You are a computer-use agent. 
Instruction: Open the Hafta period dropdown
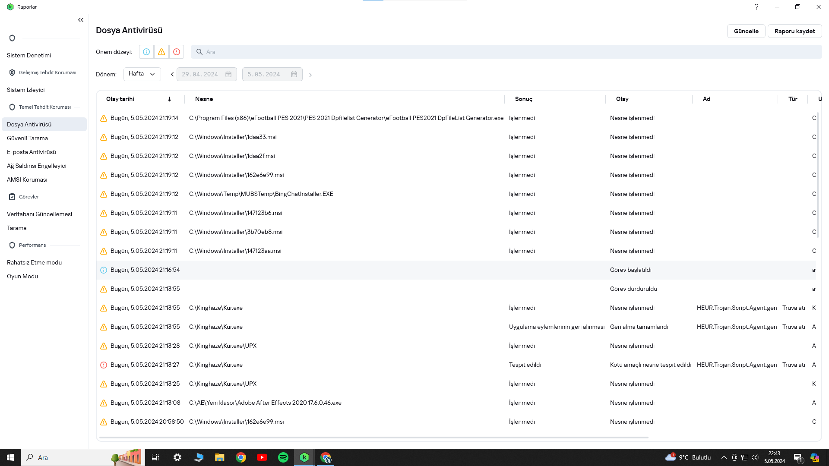coord(142,74)
